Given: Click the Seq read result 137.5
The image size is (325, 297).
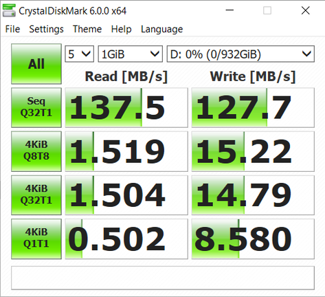Looking at the screenshot, I should tap(126, 107).
